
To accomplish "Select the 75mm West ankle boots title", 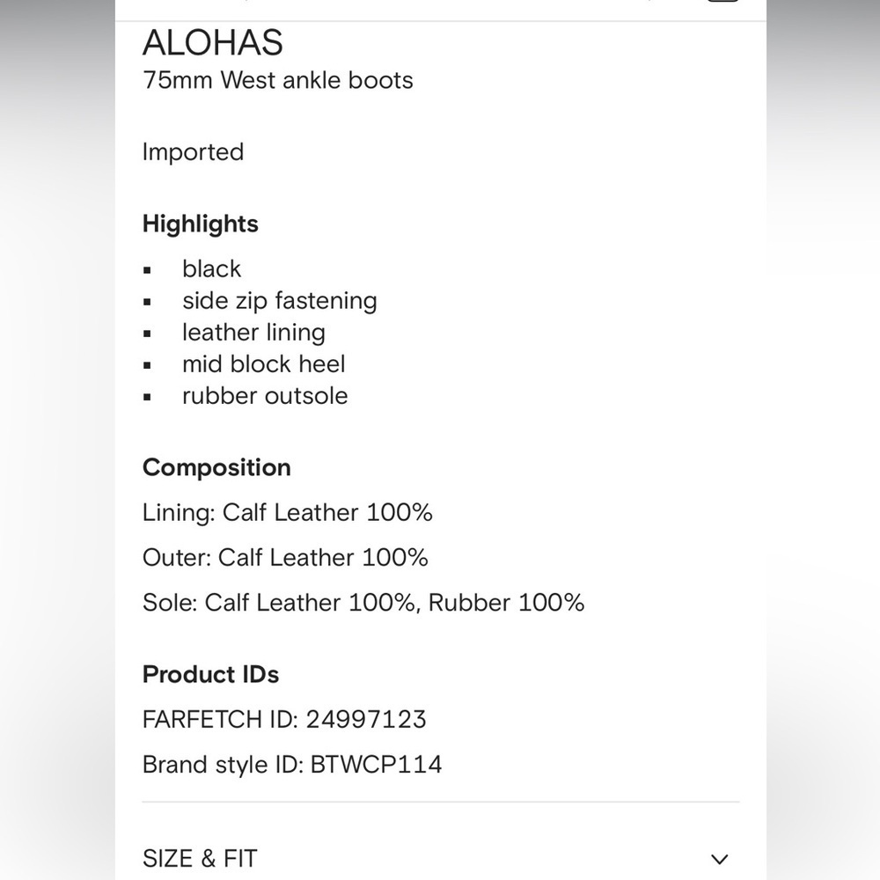I will click(278, 80).
